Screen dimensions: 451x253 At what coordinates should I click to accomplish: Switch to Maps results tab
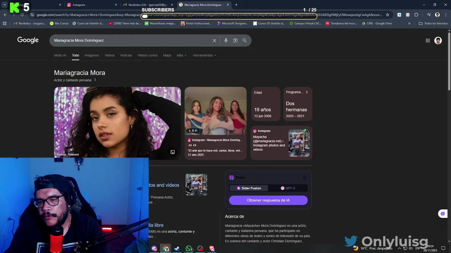[167, 55]
